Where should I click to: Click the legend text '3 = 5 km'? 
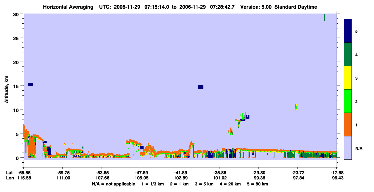click(x=204, y=184)
